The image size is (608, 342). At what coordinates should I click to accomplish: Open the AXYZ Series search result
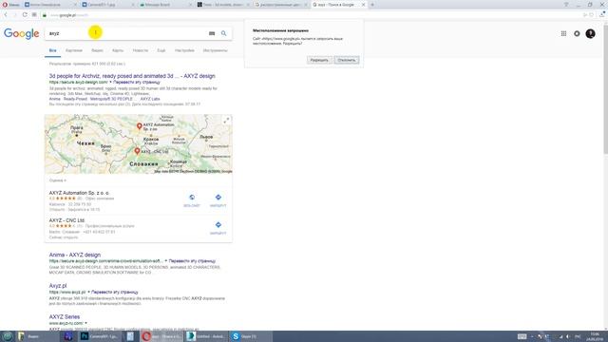pos(65,316)
